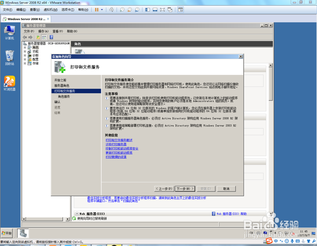Expand the 诊断 tree node
This screenshot has width=317, height=246.
pyautogui.click(x=25, y=55)
